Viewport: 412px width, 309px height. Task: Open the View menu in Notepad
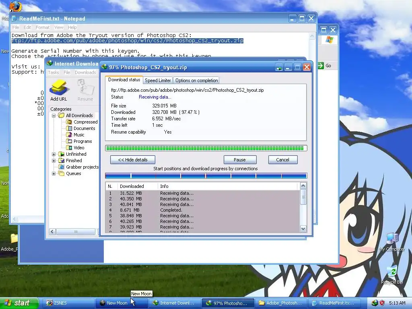click(x=59, y=27)
